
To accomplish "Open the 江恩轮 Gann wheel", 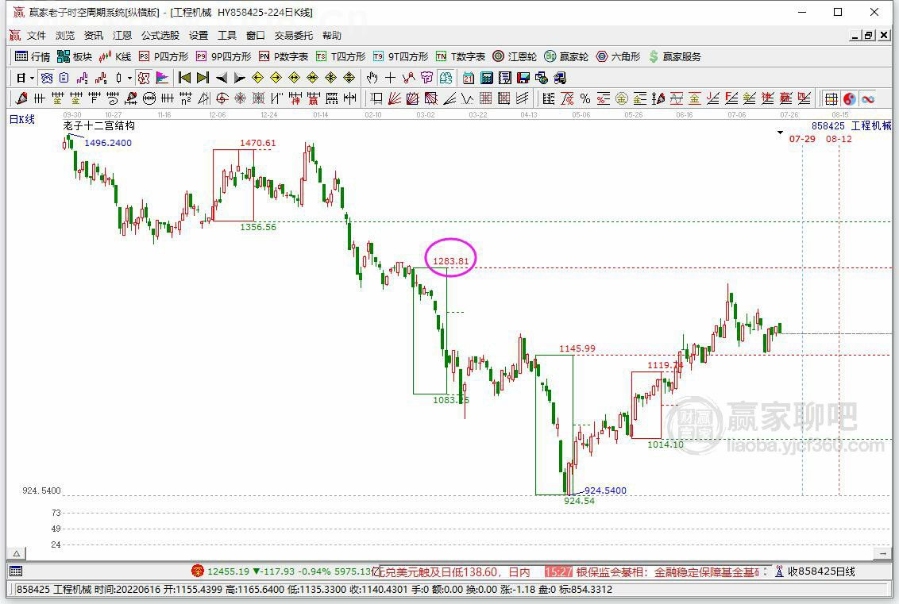I will (515, 56).
